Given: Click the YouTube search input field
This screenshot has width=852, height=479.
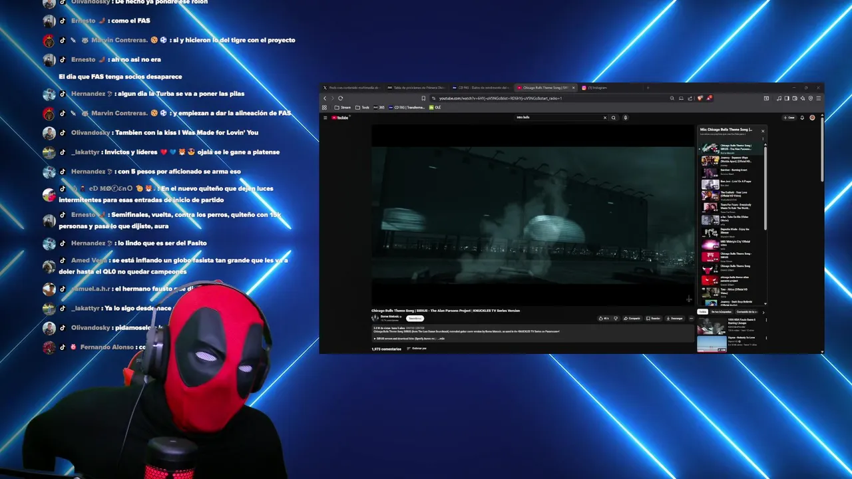Looking at the screenshot, I should click(x=558, y=118).
